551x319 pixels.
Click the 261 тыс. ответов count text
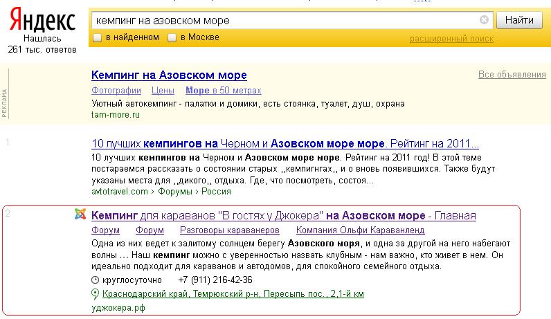click(x=42, y=50)
